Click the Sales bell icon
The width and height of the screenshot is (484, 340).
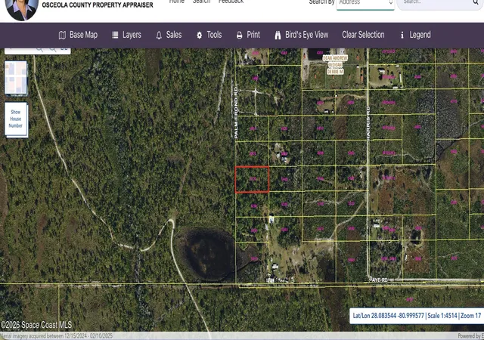pos(159,36)
